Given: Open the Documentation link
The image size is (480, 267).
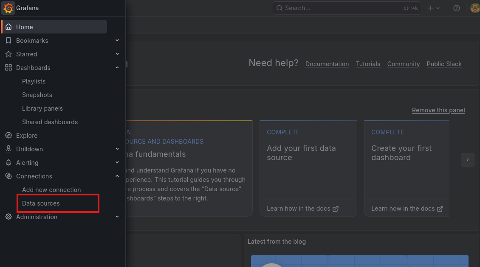Looking at the screenshot, I should click(x=327, y=64).
